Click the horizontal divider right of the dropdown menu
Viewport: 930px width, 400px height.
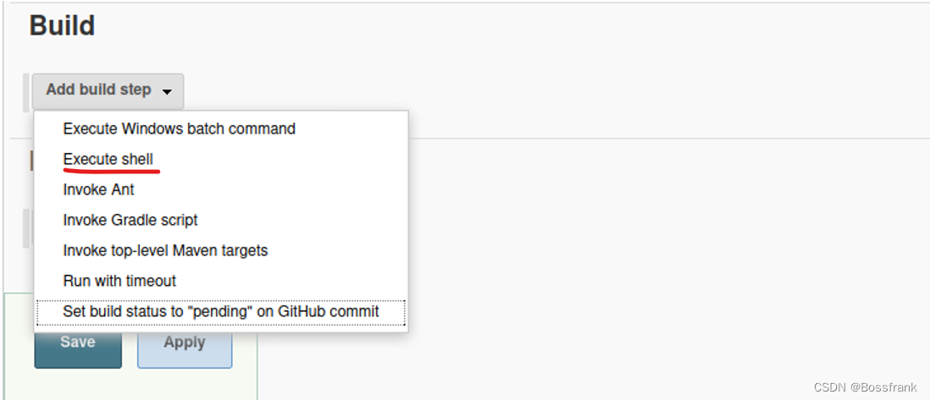669,139
